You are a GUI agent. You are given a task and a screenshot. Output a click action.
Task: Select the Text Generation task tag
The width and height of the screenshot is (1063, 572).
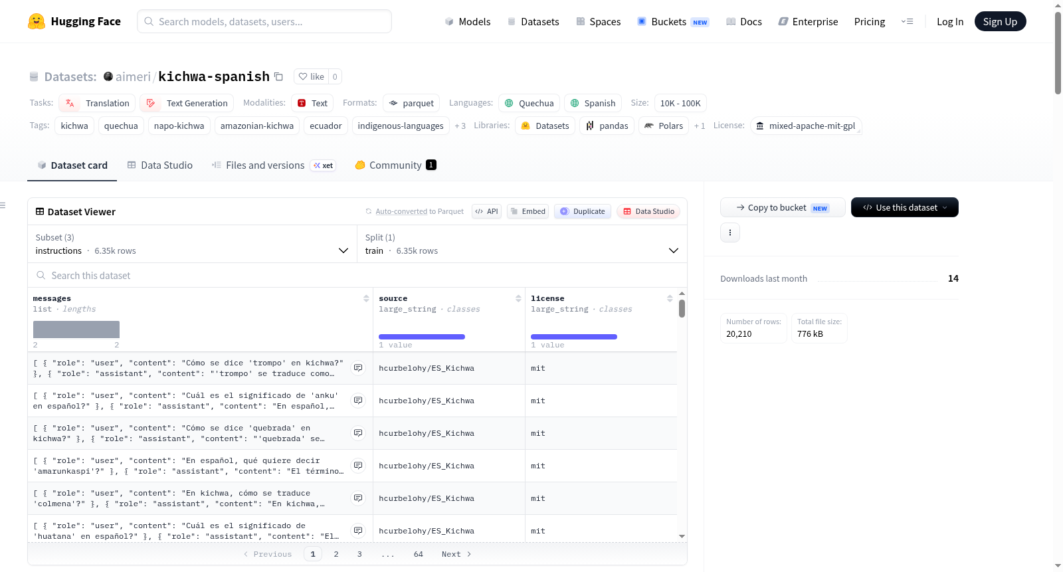pos(187,103)
